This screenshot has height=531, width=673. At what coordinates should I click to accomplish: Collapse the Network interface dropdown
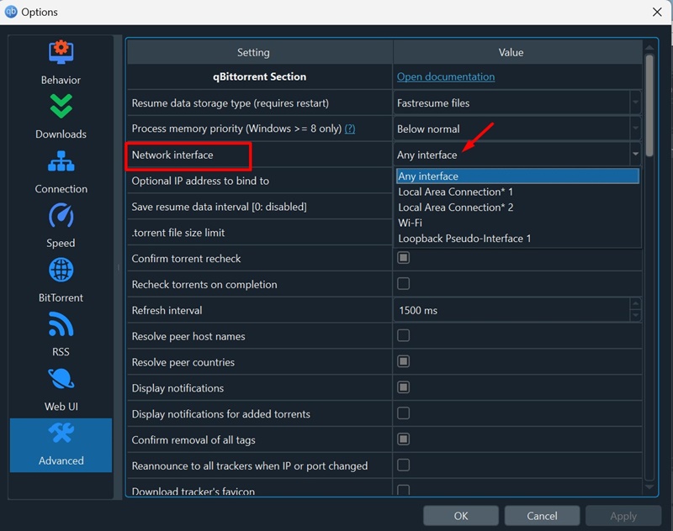click(635, 154)
